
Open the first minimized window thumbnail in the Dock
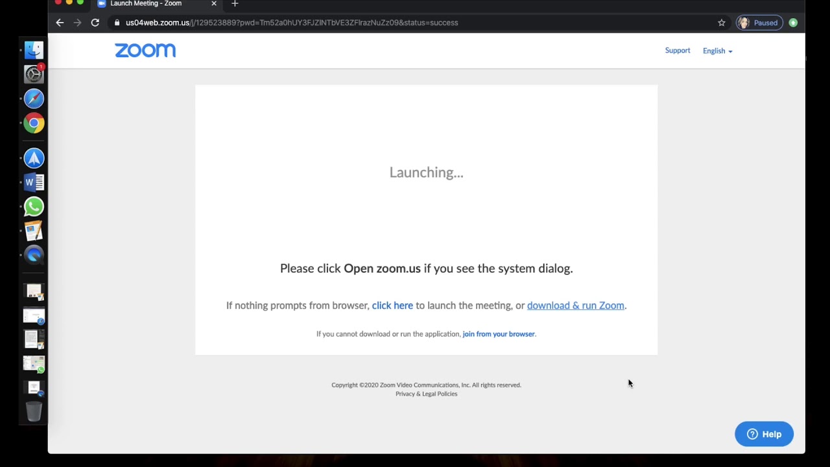pos(34,292)
